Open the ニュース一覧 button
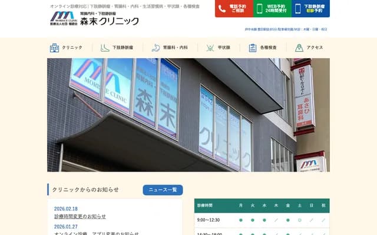 [163, 190]
